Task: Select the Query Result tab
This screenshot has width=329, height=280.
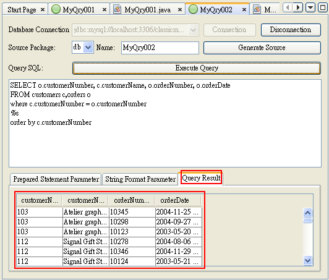Action: (x=201, y=178)
